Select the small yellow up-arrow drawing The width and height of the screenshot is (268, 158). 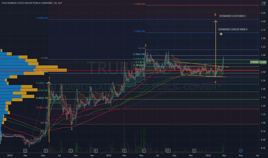(x=221, y=34)
